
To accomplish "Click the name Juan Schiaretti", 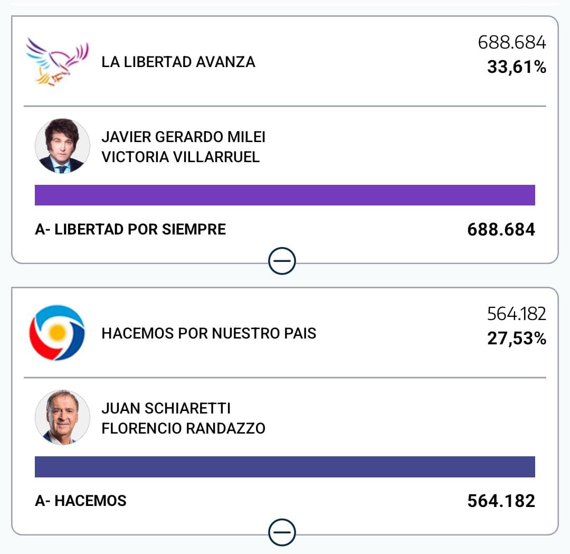I will pyautogui.click(x=166, y=409).
